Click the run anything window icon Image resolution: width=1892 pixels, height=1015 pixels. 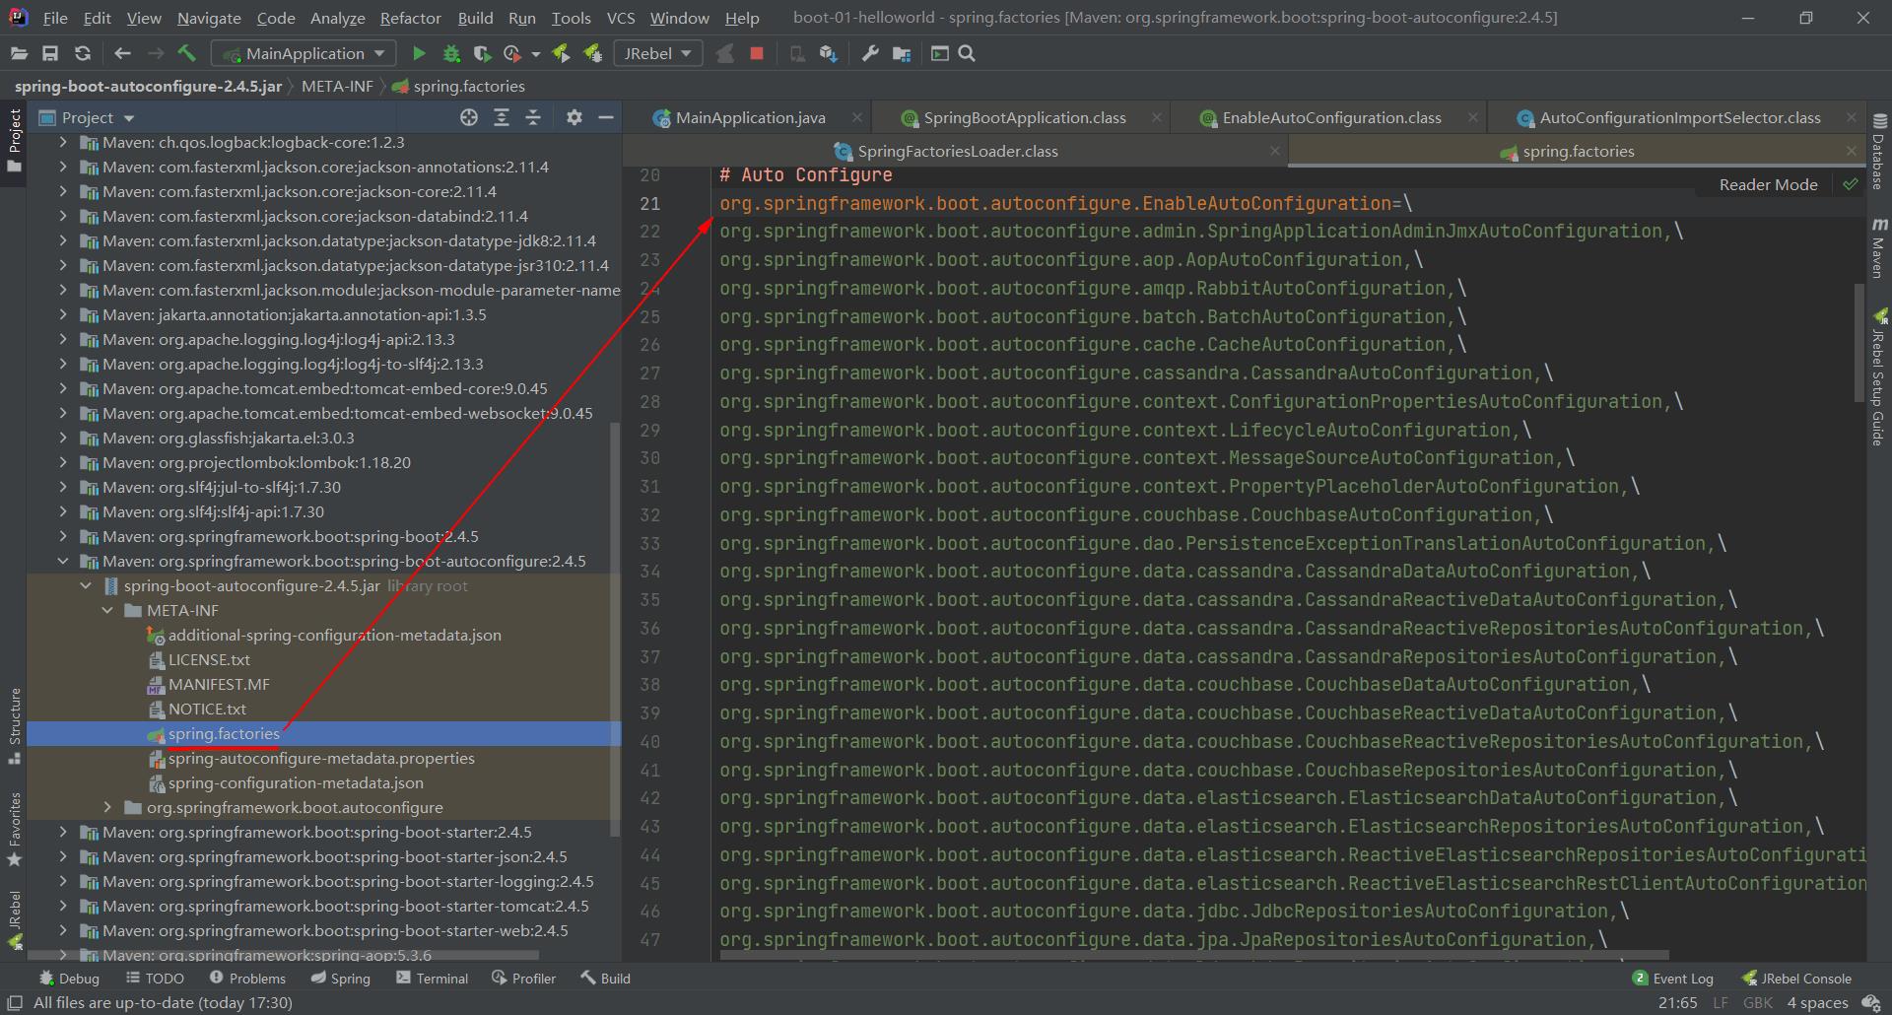coord(940,53)
